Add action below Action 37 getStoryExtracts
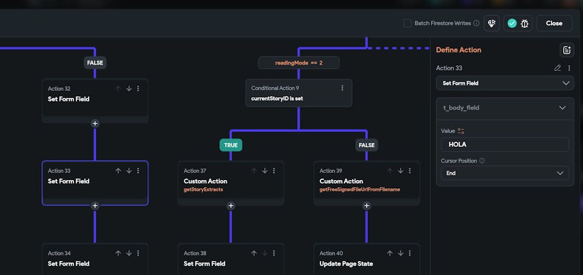Viewport: 583px width, 275px height. click(x=231, y=206)
